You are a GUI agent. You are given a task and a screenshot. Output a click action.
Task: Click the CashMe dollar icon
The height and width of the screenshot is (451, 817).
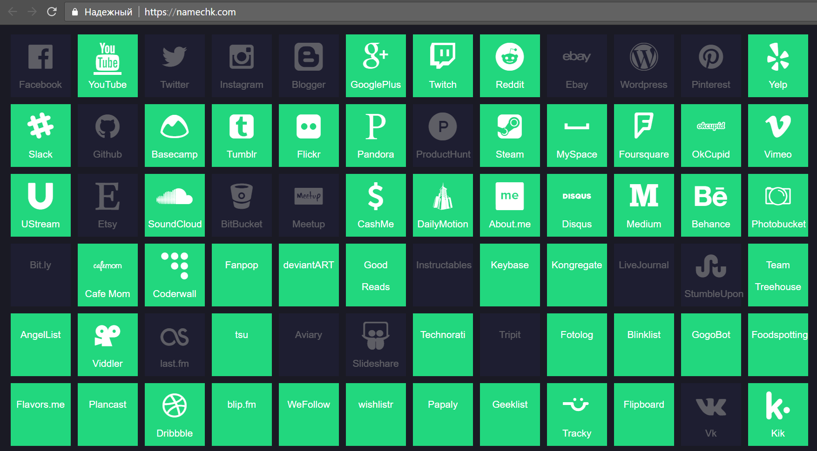tap(376, 196)
